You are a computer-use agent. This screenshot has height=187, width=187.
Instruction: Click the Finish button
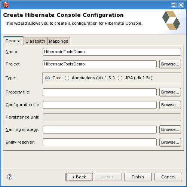pyautogui.click(x=138, y=177)
